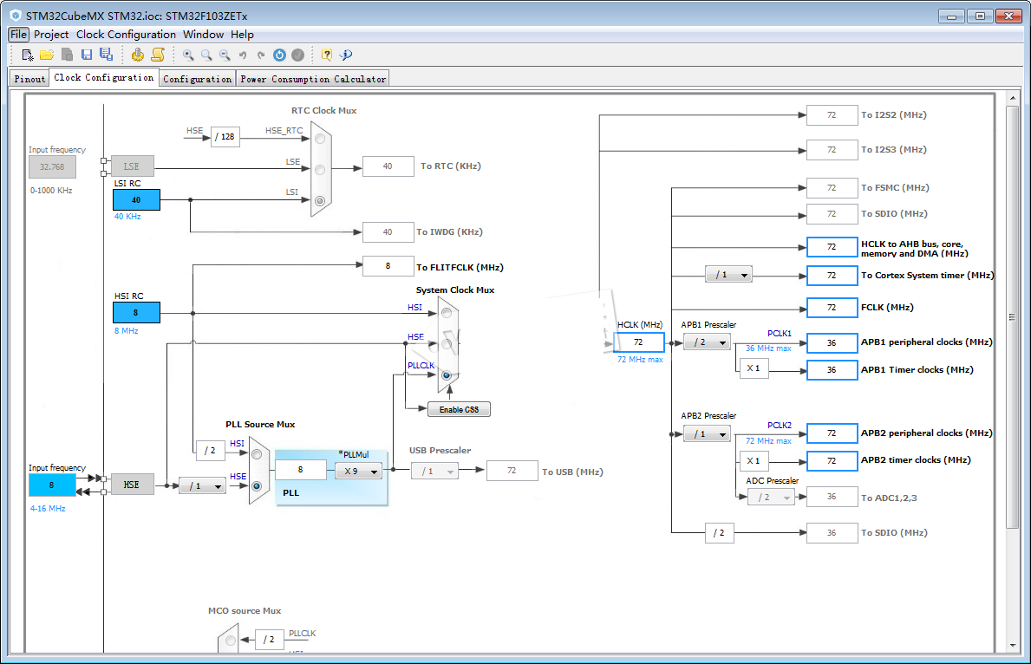Click the Undo arrow icon
1031x664 pixels.
tap(243, 55)
